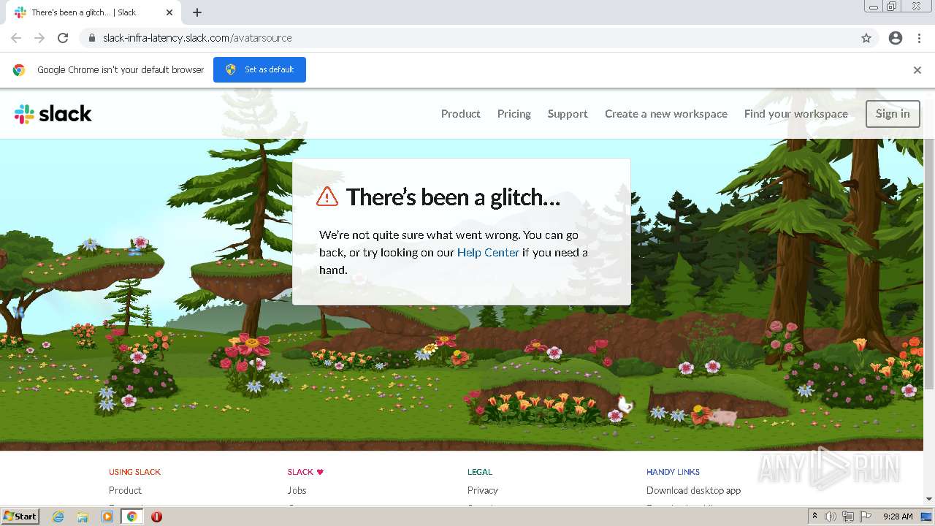Screen dimensions: 935x526
Task: Click the page vertical scrollbar down arrow
Action: [x=929, y=499]
